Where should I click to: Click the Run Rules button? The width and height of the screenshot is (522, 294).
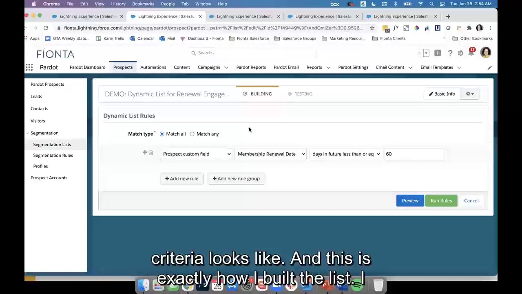(441, 200)
